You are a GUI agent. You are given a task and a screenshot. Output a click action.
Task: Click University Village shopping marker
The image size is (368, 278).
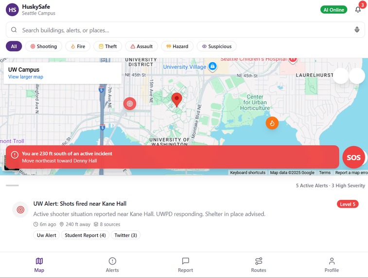click(x=212, y=66)
